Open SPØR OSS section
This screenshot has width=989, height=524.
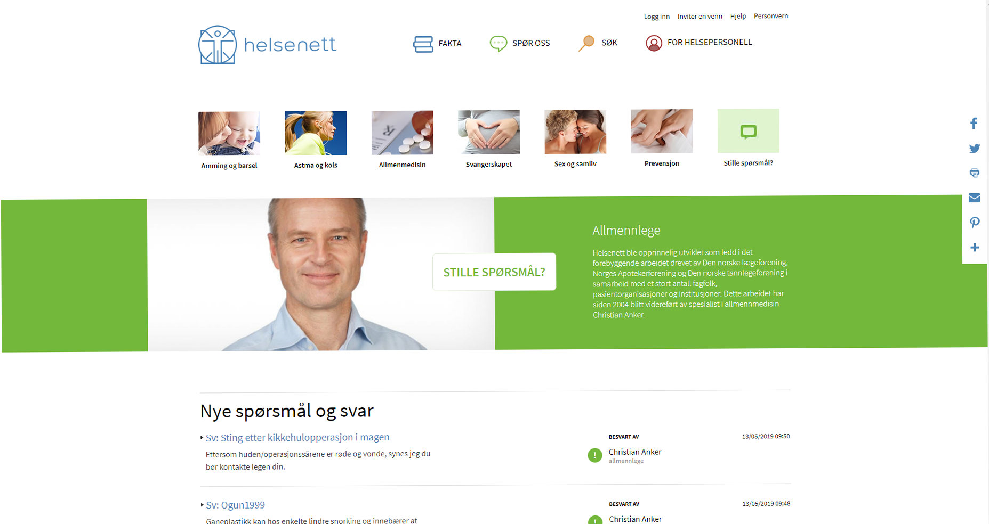tap(520, 43)
